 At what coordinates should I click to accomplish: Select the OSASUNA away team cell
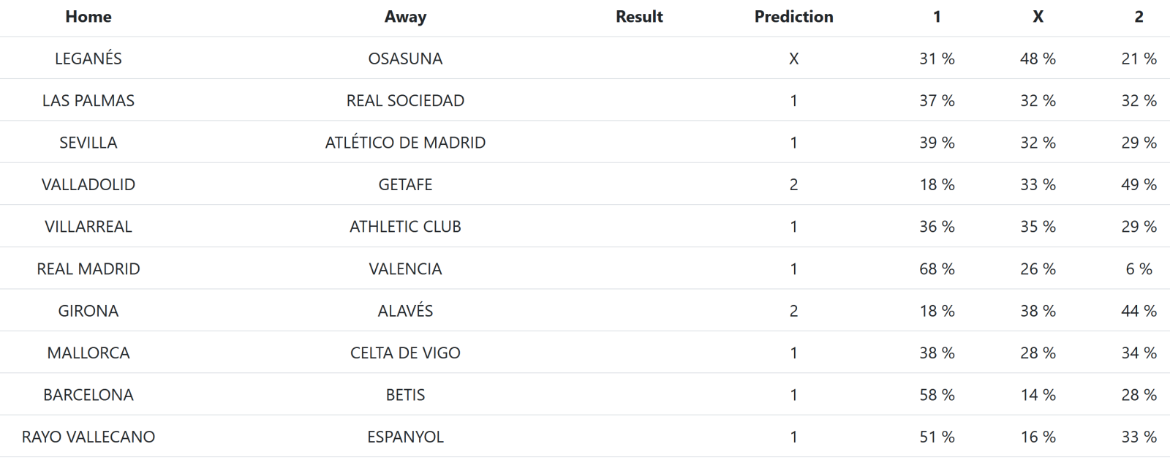[x=405, y=59]
